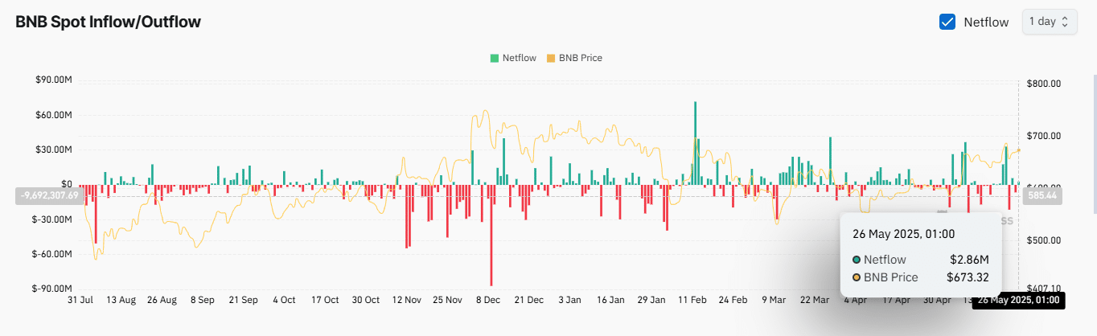Click the tooltip BNB Price $673.32 row
Image resolution: width=1097 pixels, height=336 pixels.
point(921,278)
